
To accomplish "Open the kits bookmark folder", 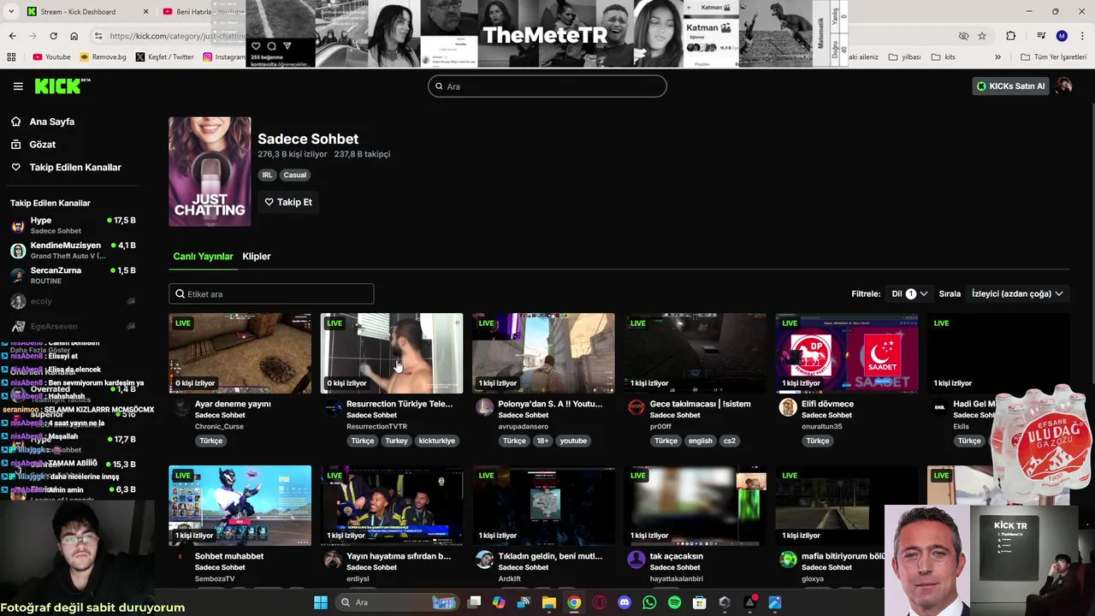I will [943, 57].
